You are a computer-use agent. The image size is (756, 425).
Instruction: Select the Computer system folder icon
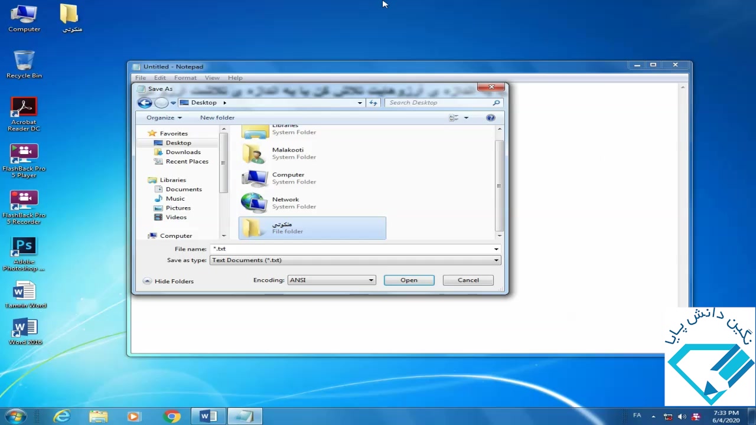coord(254,178)
